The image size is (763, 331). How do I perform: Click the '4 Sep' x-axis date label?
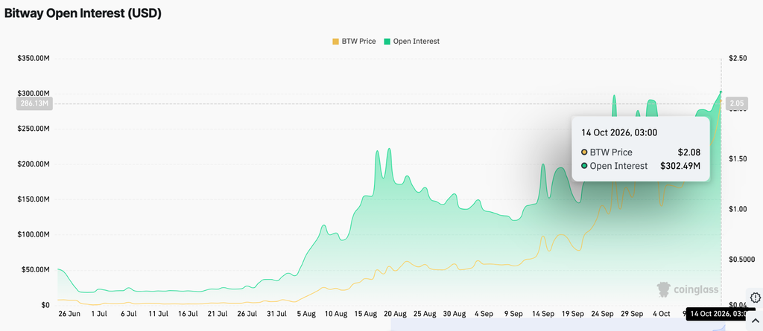(x=484, y=314)
